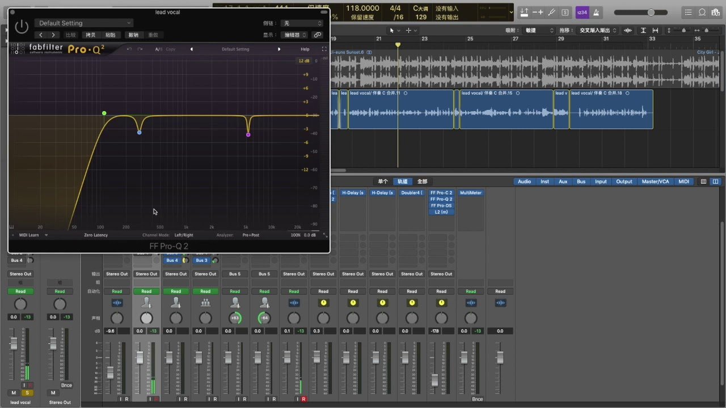Viewport: 726px width, 408px height.
Task: Select the blue EQ notch band node
Action: click(140, 133)
